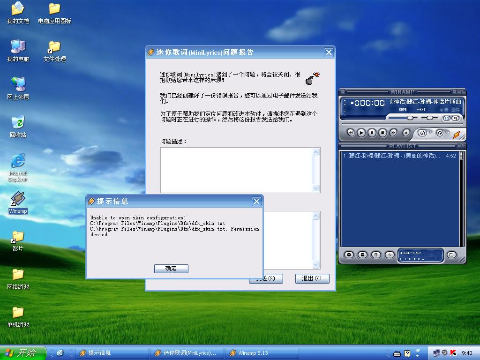
Task: Click the eject/open file button
Action: coord(406,133)
